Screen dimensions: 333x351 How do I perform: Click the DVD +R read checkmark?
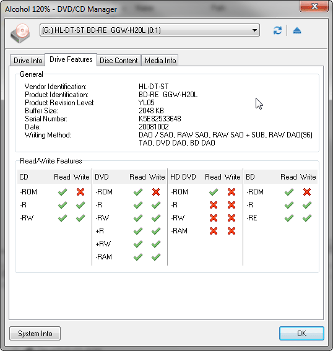point(138,231)
